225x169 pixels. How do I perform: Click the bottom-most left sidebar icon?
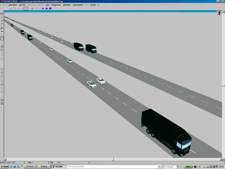(2, 103)
